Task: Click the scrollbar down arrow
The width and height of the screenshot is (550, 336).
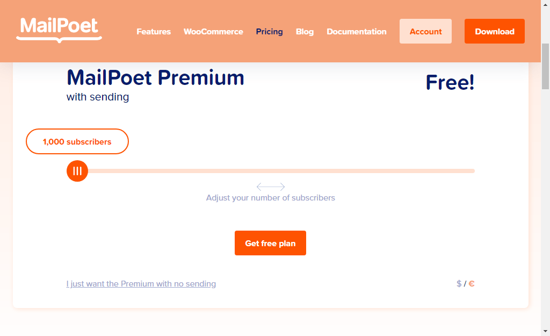Action: (x=545, y=332)
